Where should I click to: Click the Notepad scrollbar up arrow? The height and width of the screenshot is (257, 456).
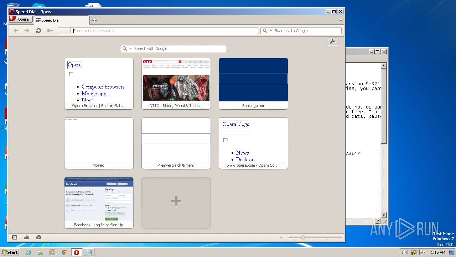[x=384, y=66]
